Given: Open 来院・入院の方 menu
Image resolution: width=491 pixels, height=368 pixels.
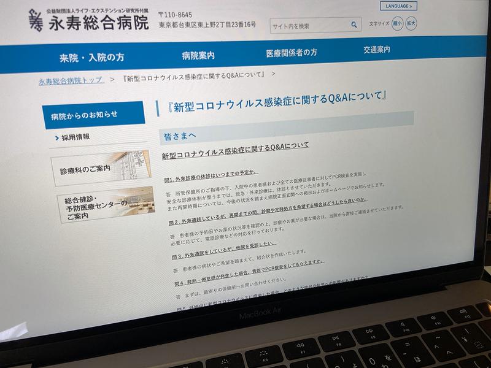Looking at the screenshot, I should (x=91, y=58).
